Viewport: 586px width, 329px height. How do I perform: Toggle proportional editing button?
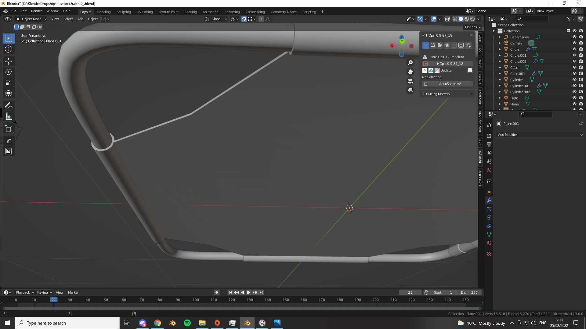(261, 19)
